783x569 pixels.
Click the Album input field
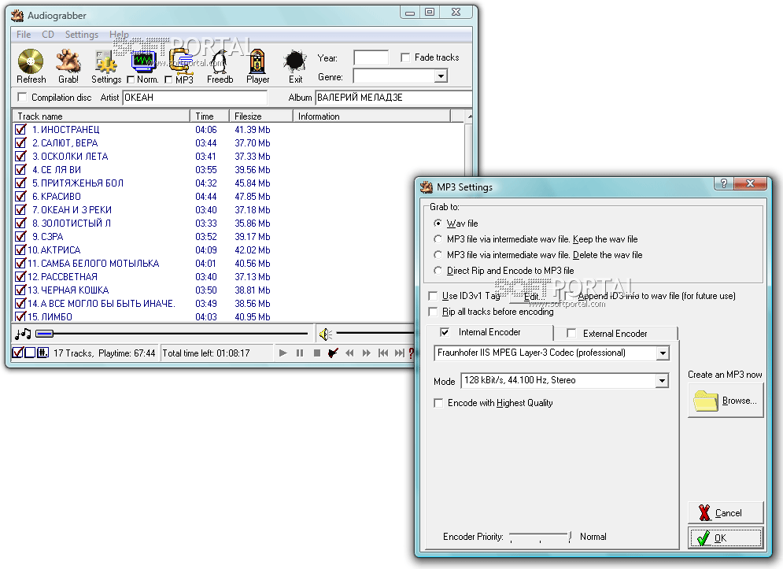click(393, 98)
